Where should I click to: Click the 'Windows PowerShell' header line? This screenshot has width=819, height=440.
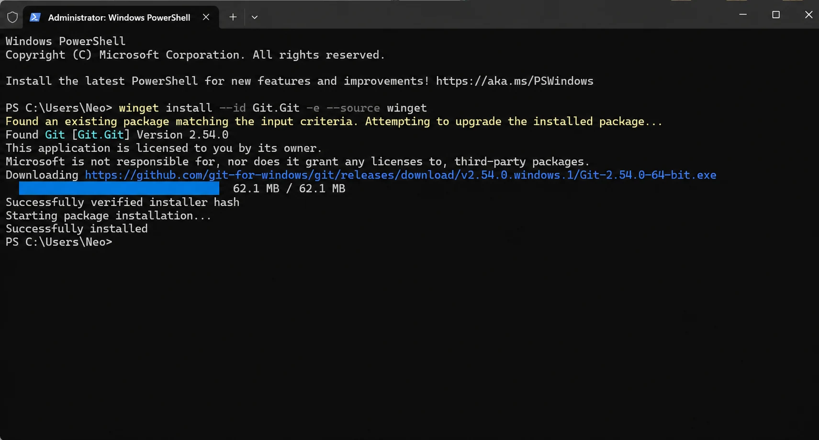66,41
